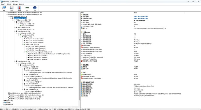Collapse the USB Root Hub node
Image resolution: width=201 pixels, height=110 pixels.
point(20,37)
